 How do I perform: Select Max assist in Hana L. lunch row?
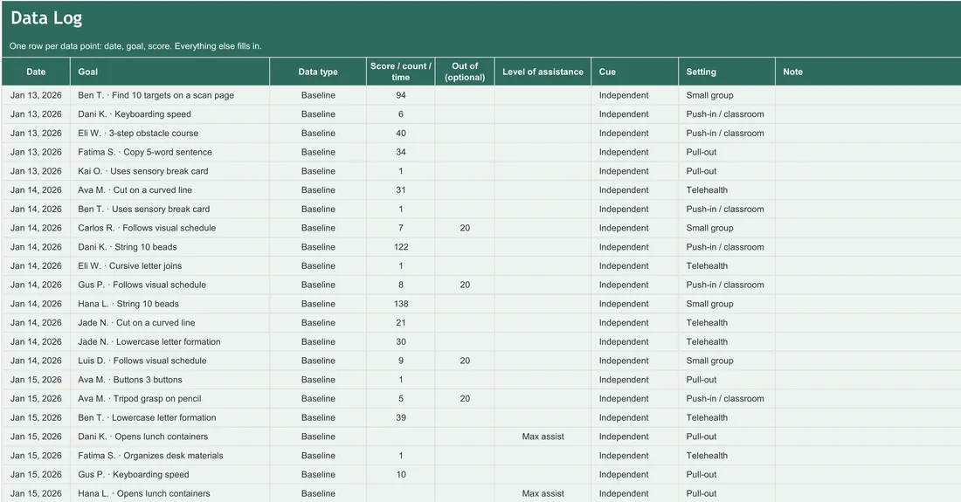click(x=543, y=493)
